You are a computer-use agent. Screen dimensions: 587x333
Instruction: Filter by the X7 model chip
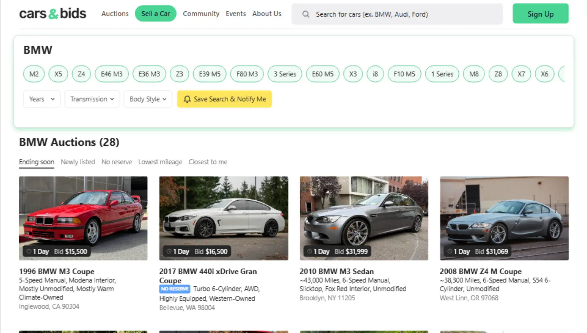521,74
